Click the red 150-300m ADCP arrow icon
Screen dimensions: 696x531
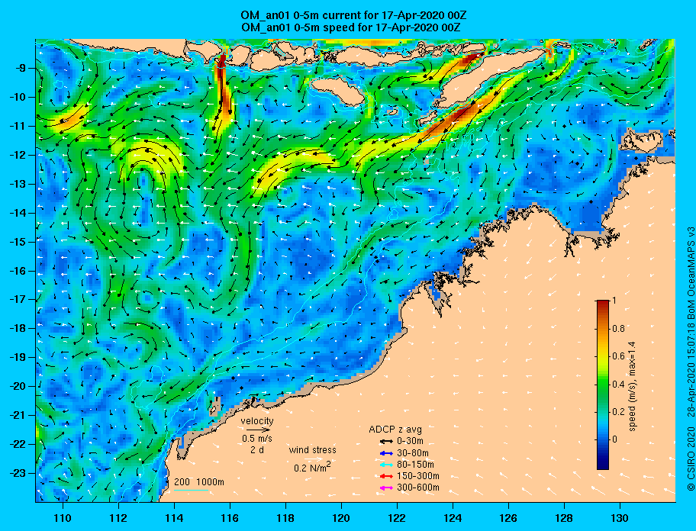coord(387,476)
